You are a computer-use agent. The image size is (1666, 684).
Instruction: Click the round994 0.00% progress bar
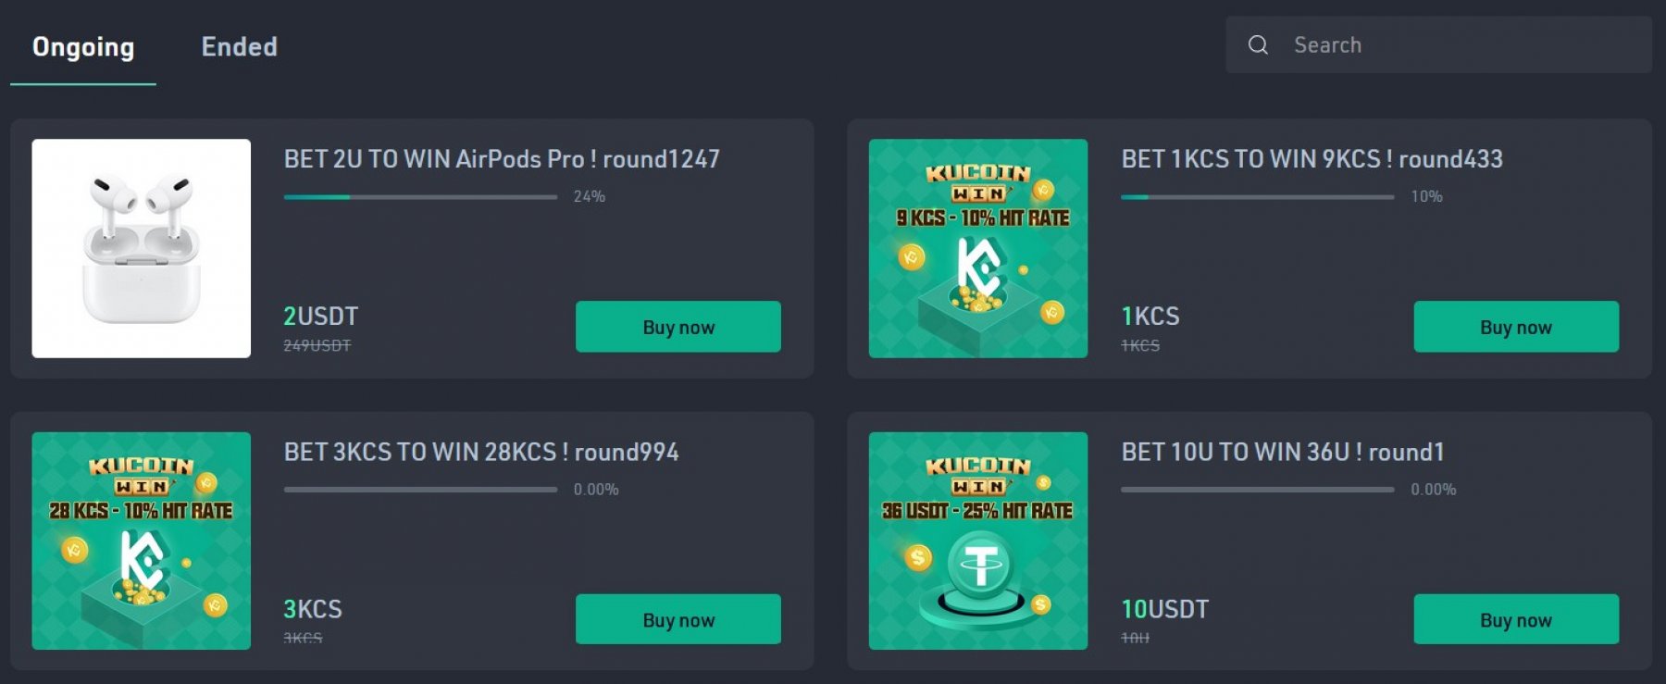point(420,489)
